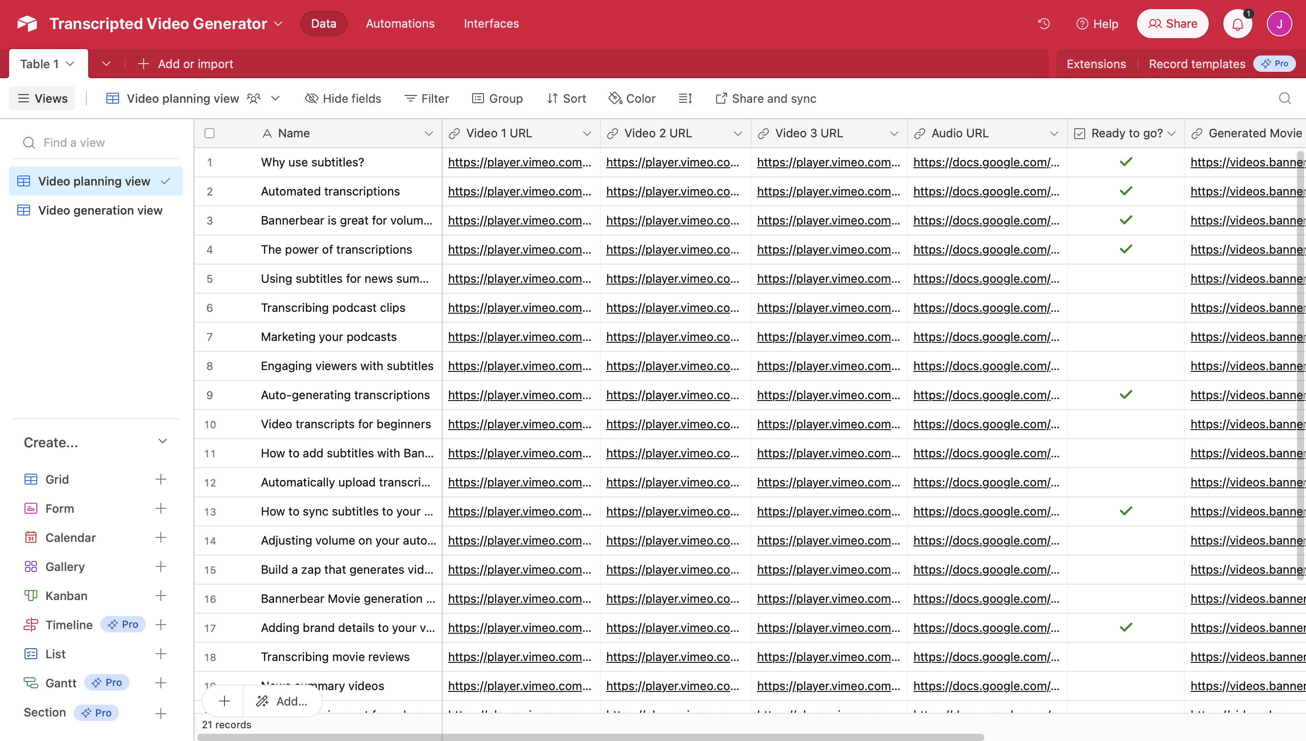Click the Color tool in the toolbar
The height and width of the screenshot is (741, 1306).
click(x=632, y=98)
